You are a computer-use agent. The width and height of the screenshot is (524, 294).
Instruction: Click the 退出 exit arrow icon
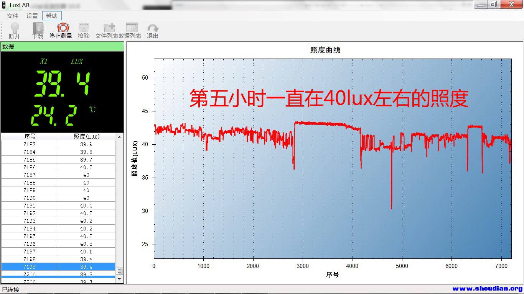tap(153, 28)
